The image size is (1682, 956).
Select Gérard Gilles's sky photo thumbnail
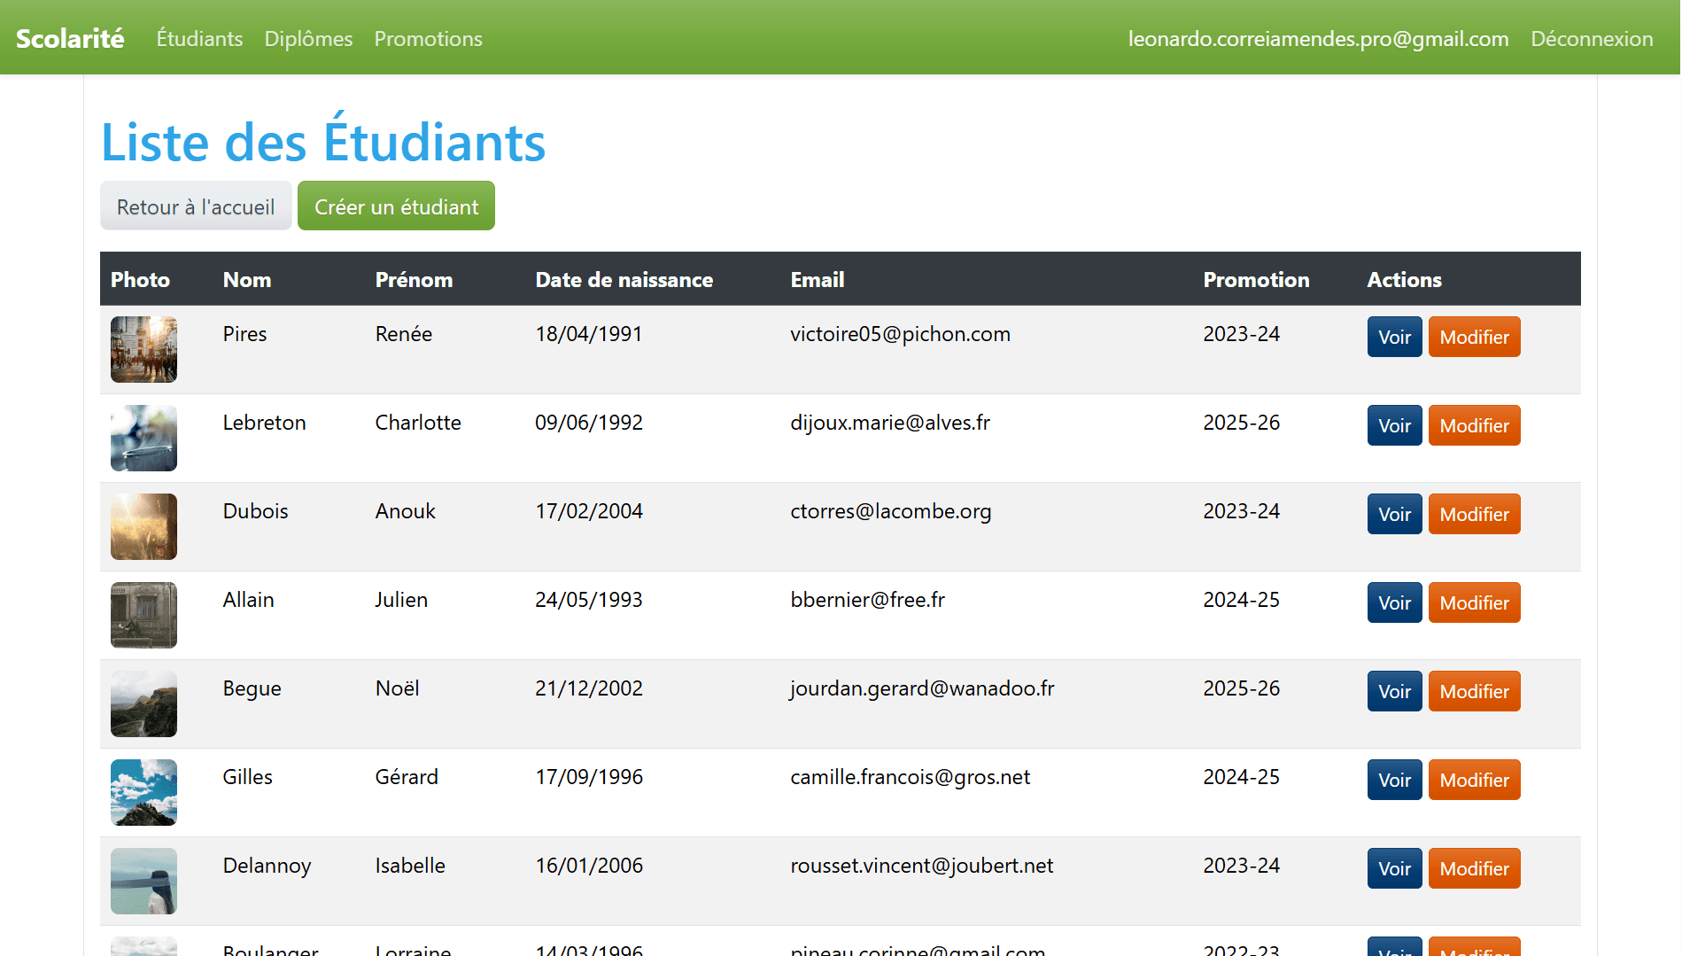(143, 792)
